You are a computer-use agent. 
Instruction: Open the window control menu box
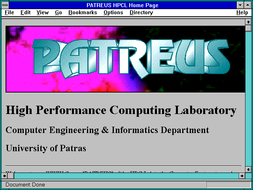pos(5,5)
